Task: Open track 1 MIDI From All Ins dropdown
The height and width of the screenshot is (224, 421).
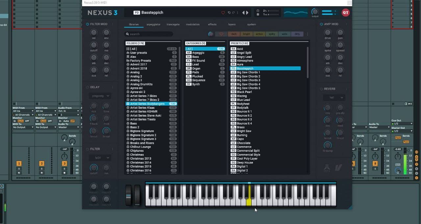Action: 23,111
